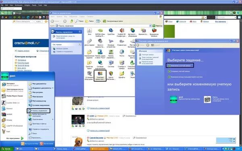This screenshot has height=151, width=242.
Task: Open the Система icon
Action: pyautogui.click(x=111, y=64)
